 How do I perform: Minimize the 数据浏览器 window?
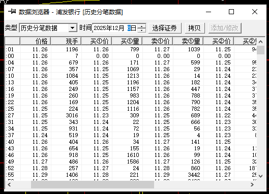pos(208,12)
